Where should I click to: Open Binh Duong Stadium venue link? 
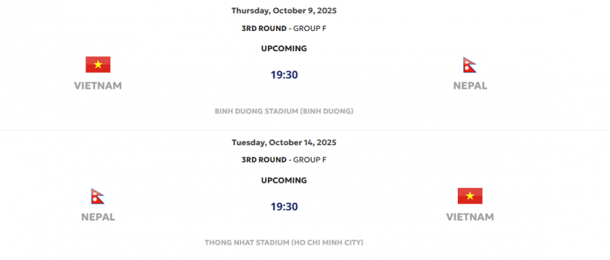tap(284, 111)
